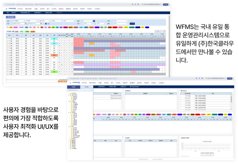
Task: Click the export icon above the schedule grid
Action: pos(157,31)
